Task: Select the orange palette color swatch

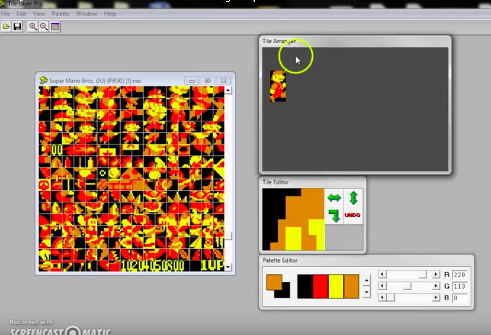Action: pos(351,286)
